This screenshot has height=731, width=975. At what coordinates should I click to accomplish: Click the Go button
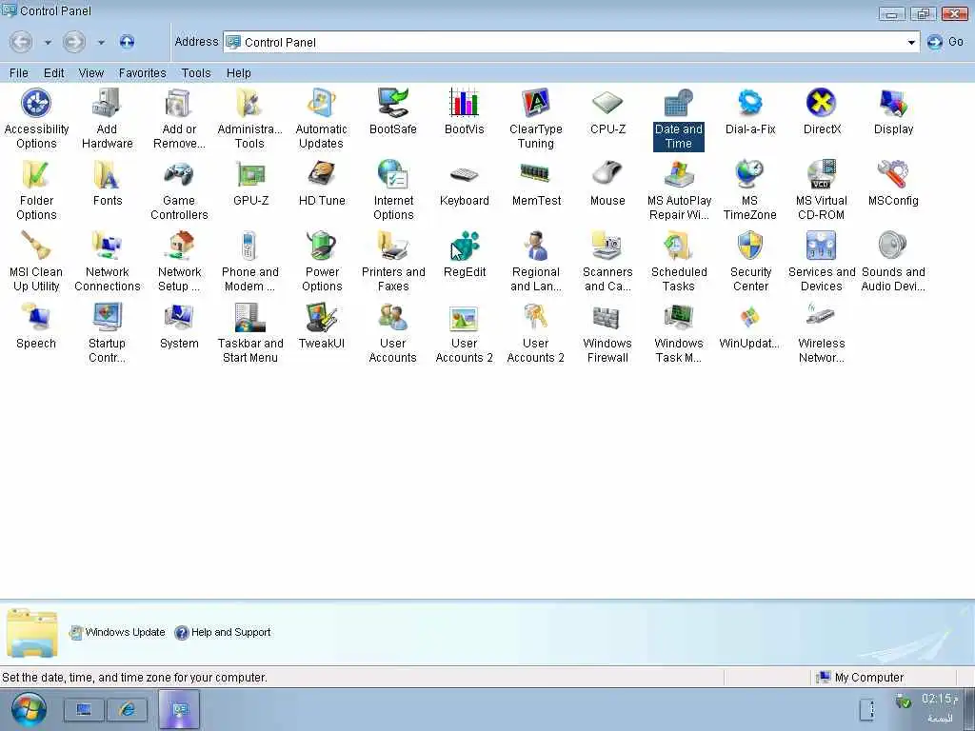point(945,42)
